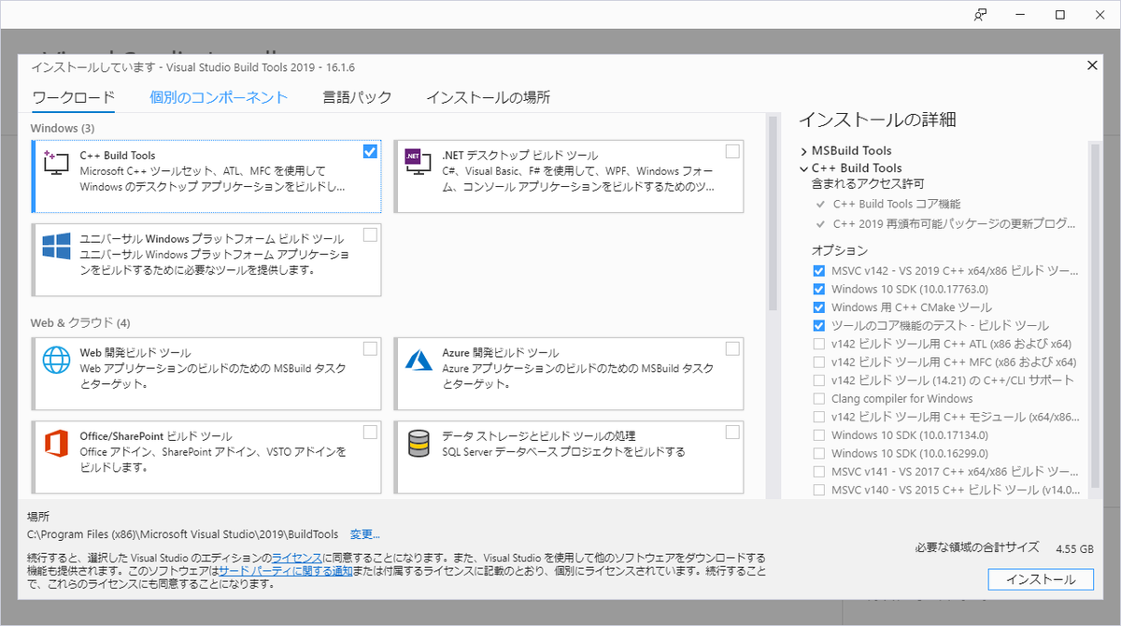Click the Azure development build tools icon
The image size is (1121, 626).
[x=419, y=360]
